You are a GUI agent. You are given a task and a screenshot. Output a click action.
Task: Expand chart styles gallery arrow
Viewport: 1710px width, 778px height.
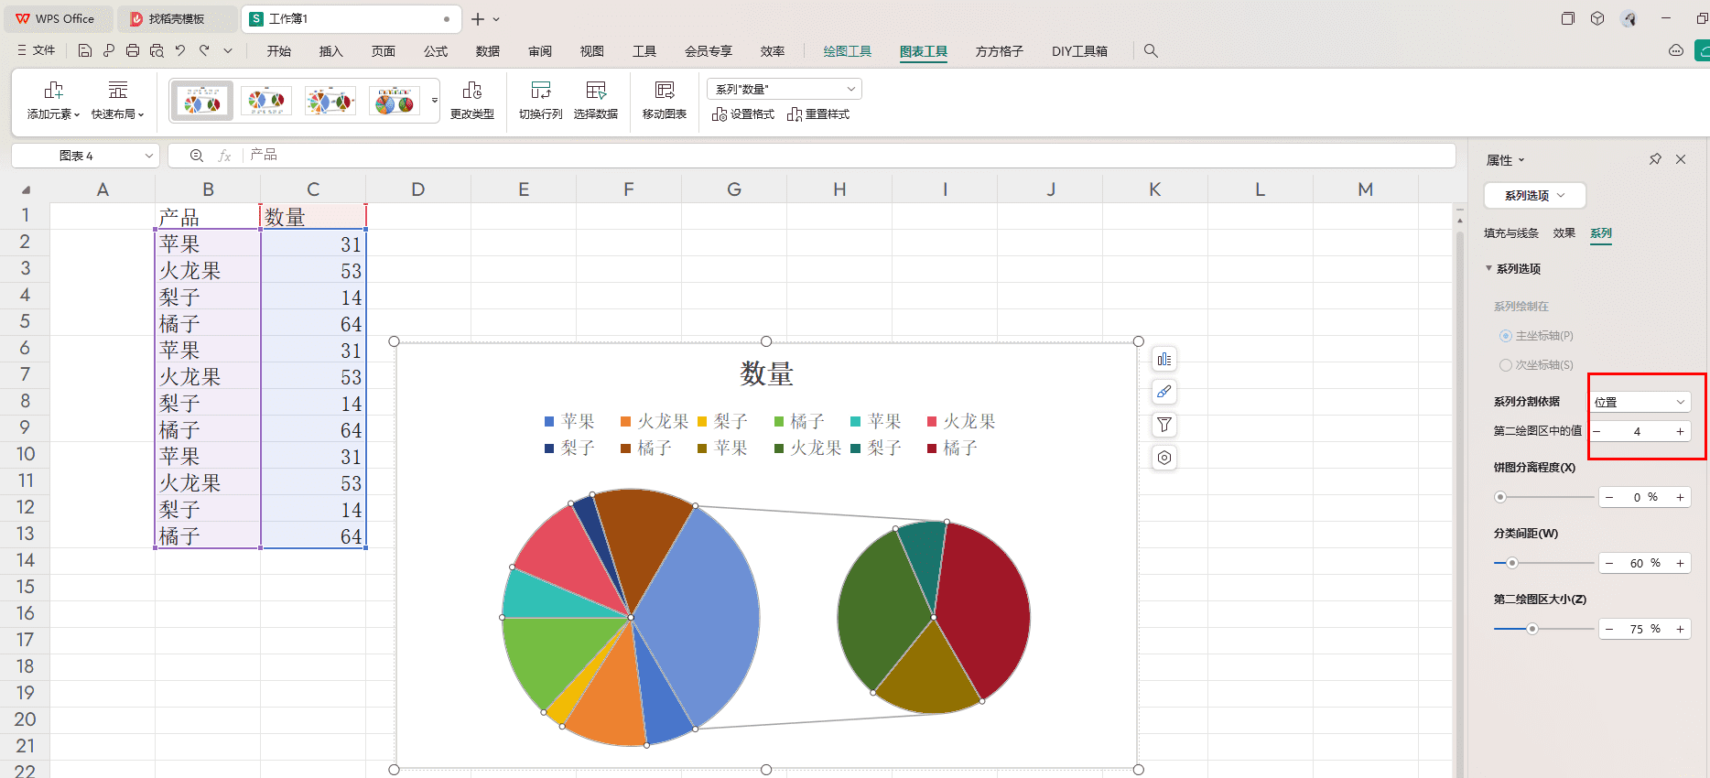point(435,101)
